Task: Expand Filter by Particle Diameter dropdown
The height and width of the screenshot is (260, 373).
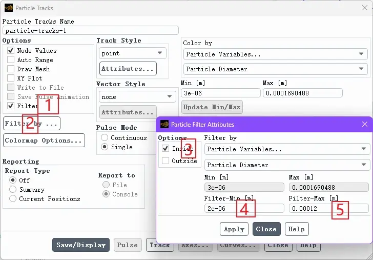Action: tap(287, 165)
